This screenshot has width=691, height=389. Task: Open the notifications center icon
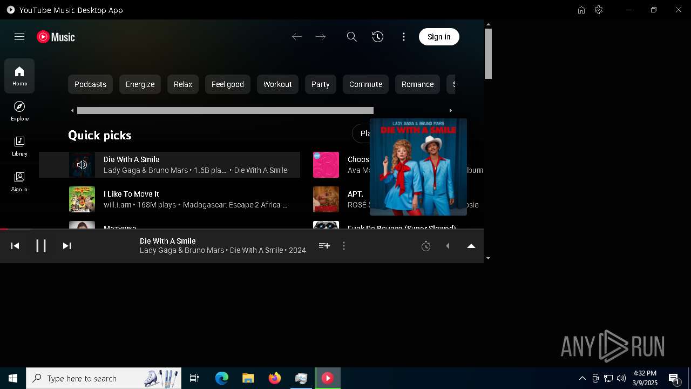click(x=674, y=378)
